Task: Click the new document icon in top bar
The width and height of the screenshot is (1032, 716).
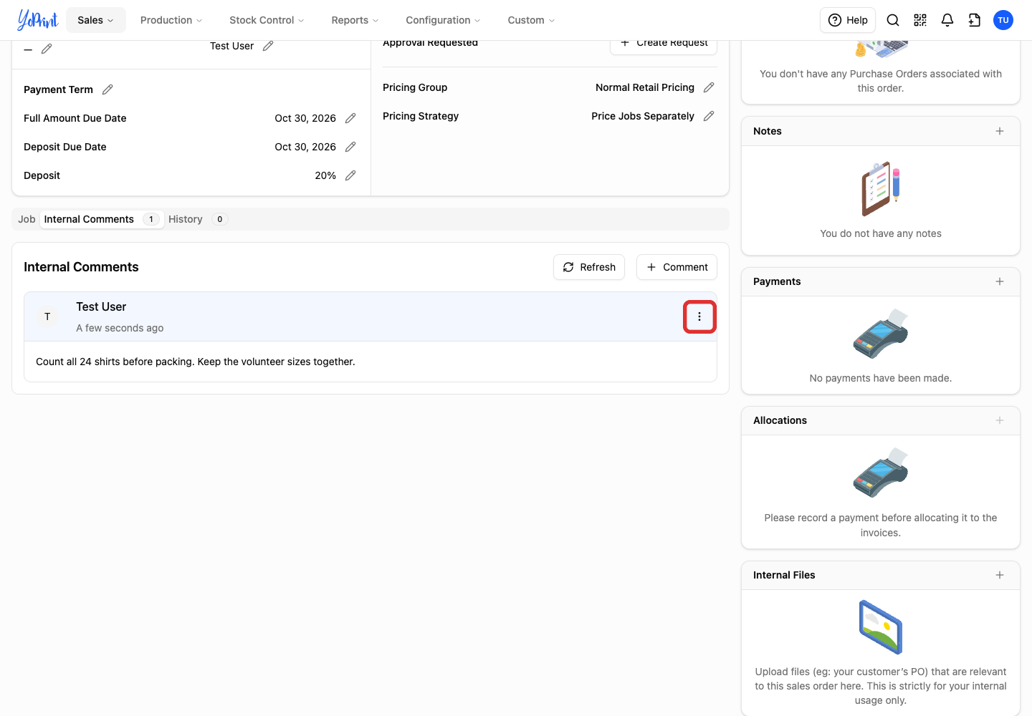Action: 975,20
